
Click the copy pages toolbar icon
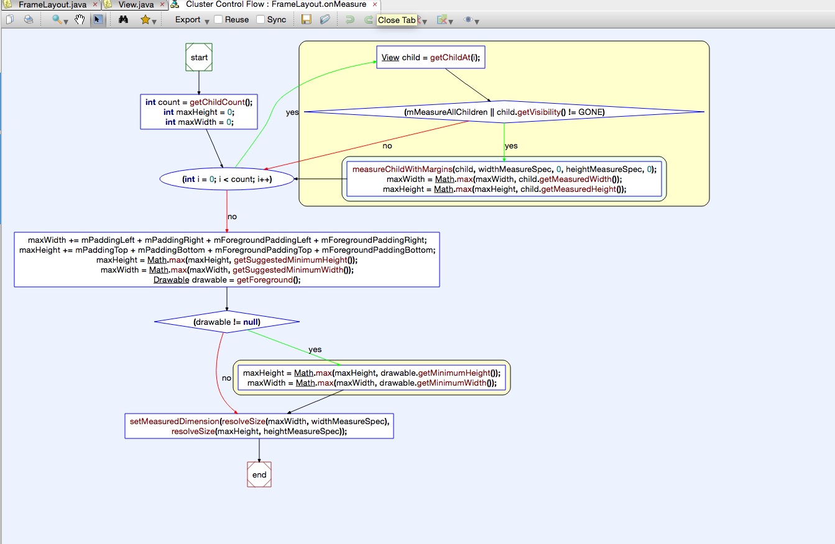(x=10, y=19)
